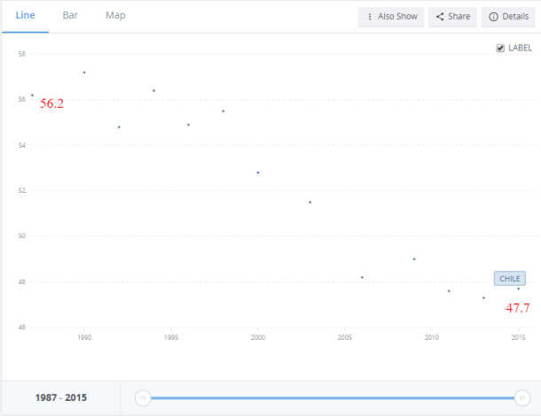This screenshot has width=541, height=416.
Task: Switch to the Map view tab
Action: (x=115, y=16)
